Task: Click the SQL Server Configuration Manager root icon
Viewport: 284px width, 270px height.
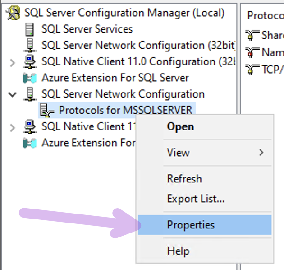Action: 13,13
